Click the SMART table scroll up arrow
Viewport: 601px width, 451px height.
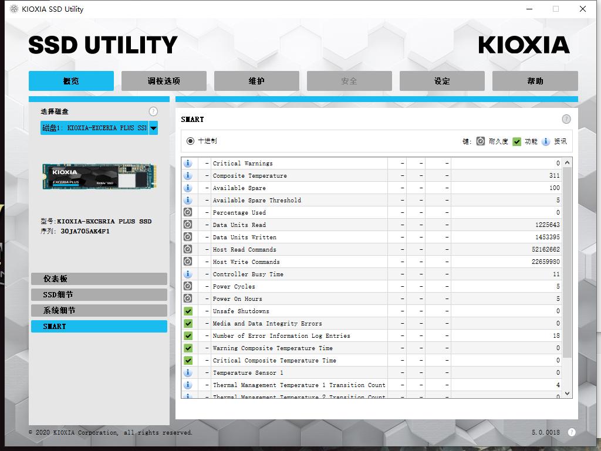[568, 162]
